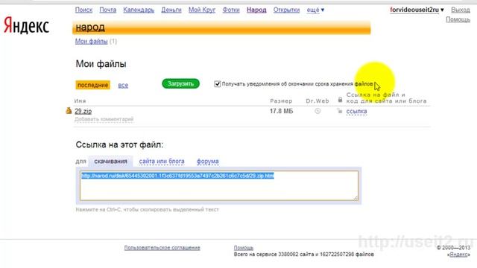This screenshot has width=477, height=268.
Task: Open Мой Круг service link
Action: tap(202, 10)
